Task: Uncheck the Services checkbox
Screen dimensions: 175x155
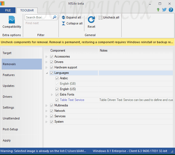Action: click(x=51, y=116)
